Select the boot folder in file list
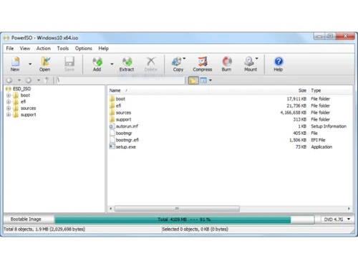The height and width of the screenshot is (269, 358). tap(120, 99)
